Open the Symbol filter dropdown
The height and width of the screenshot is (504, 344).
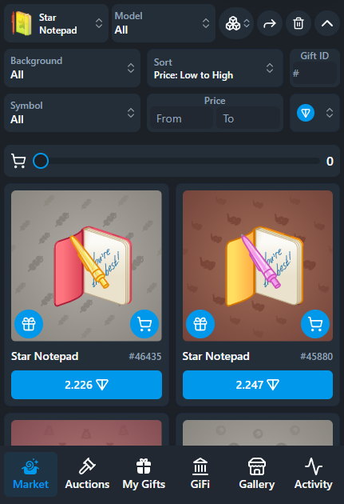pyautogui.click(x=72, y=113)
